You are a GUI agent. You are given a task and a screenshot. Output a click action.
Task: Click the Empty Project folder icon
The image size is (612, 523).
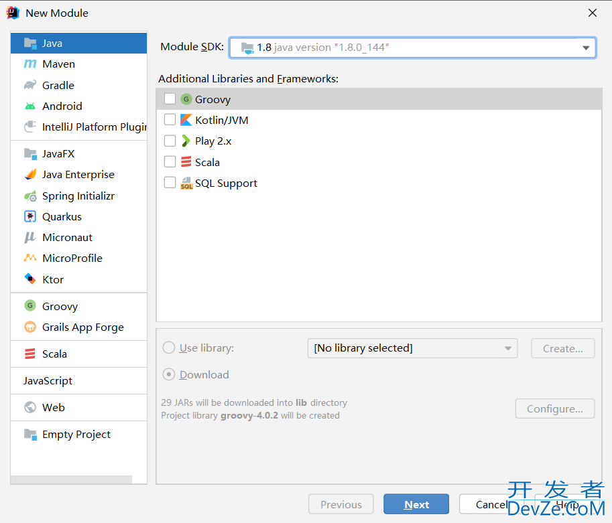(30, 434)
